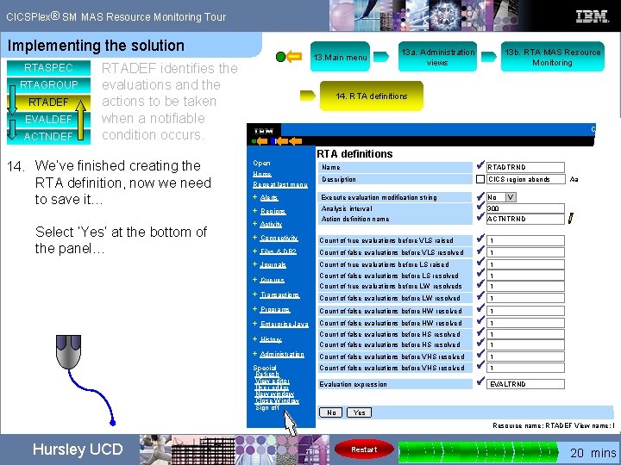The image size is (621, 465).
Task: Expand the Activity plus sign
Action: tap(254, 223)
